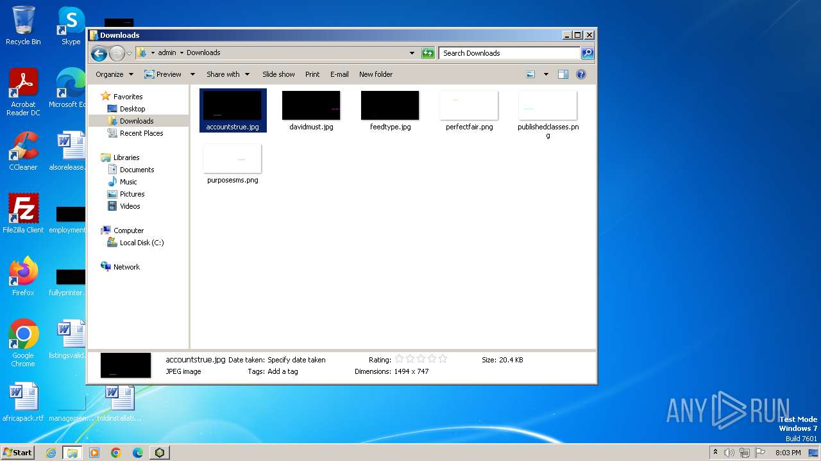The width and height of the screenshot is (821, 461).
Task: Open africapack.rtf desktop file
Action: (23, 402)
